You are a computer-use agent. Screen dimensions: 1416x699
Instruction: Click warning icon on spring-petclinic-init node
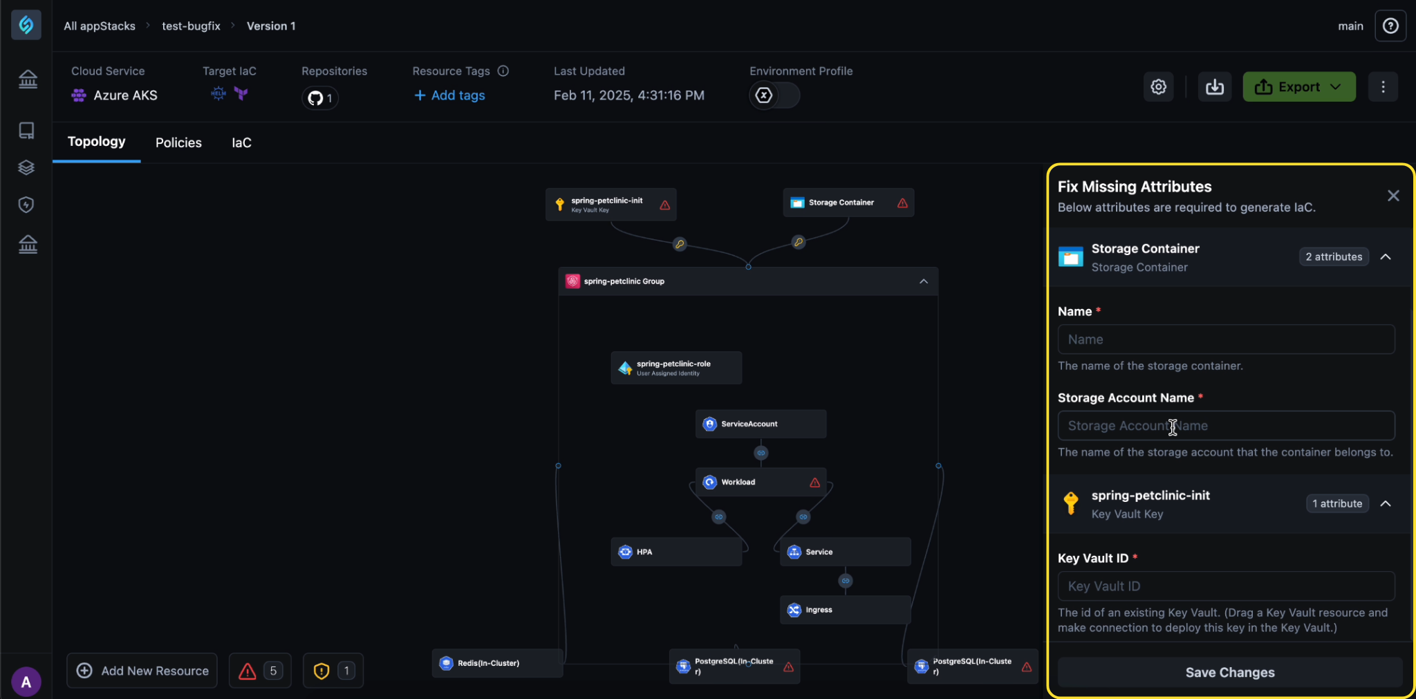[x=665, y=205]
